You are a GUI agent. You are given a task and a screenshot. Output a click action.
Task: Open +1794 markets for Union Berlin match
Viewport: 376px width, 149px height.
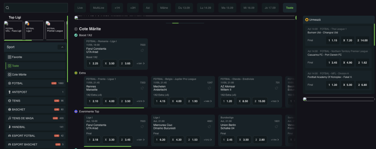pos(275,140)
